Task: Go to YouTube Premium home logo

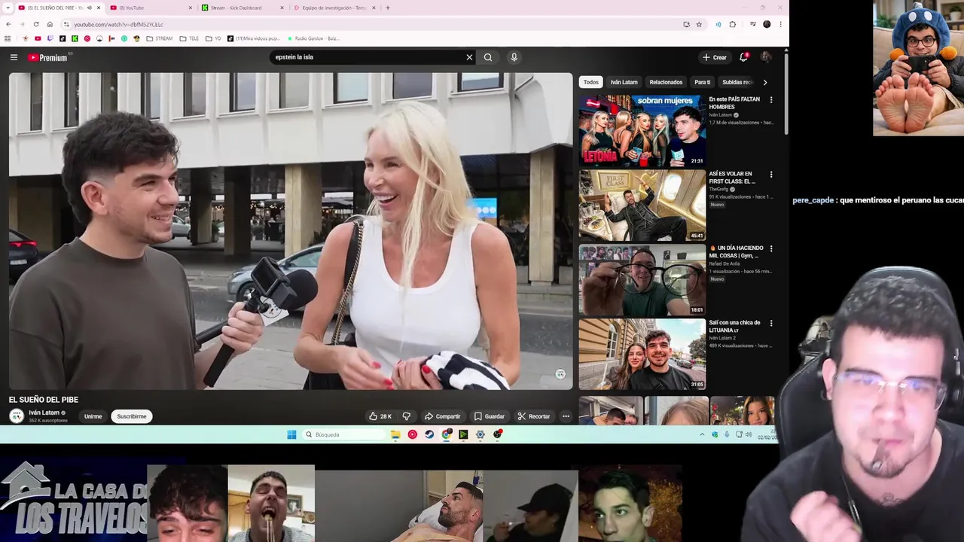Action: (48, 57)
